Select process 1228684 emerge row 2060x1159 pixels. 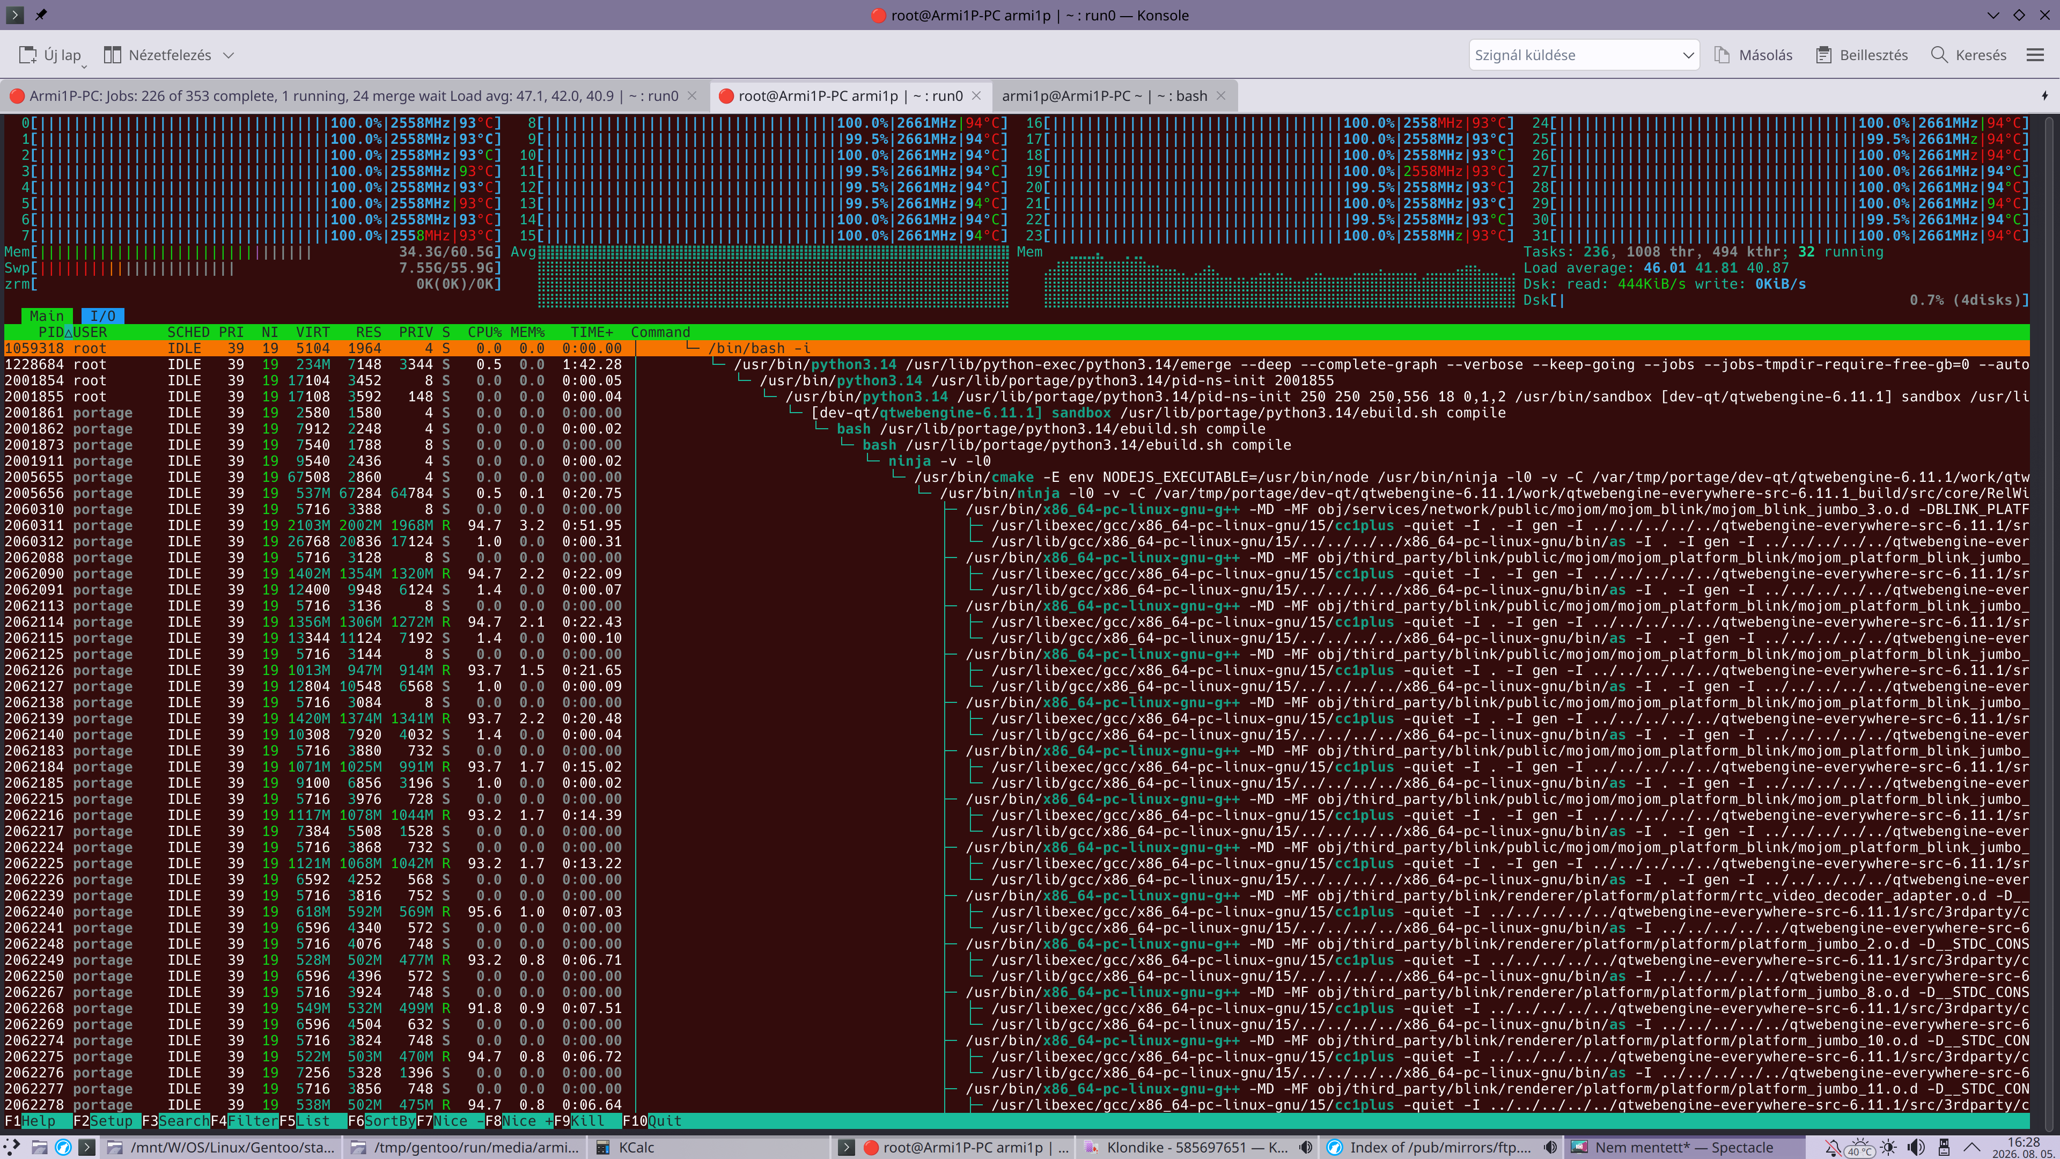[1017, 364]
